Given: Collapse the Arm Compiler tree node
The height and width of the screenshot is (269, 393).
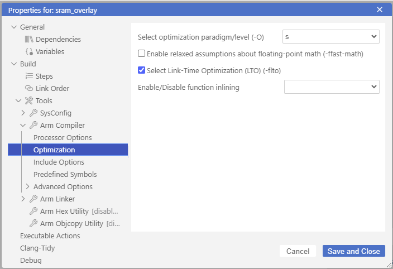Looking at the screenshot, I should [23, 125].
